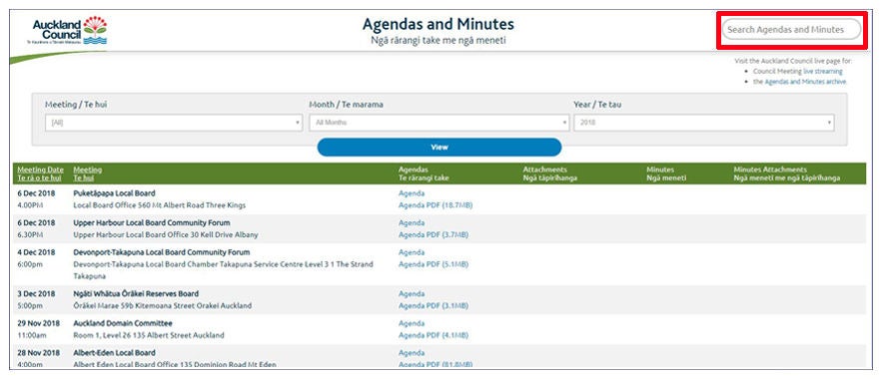Click address Local Board Office 560 Mt Albert Road
The width and height of the screenshot is (884, 379).
click(160, 205)
